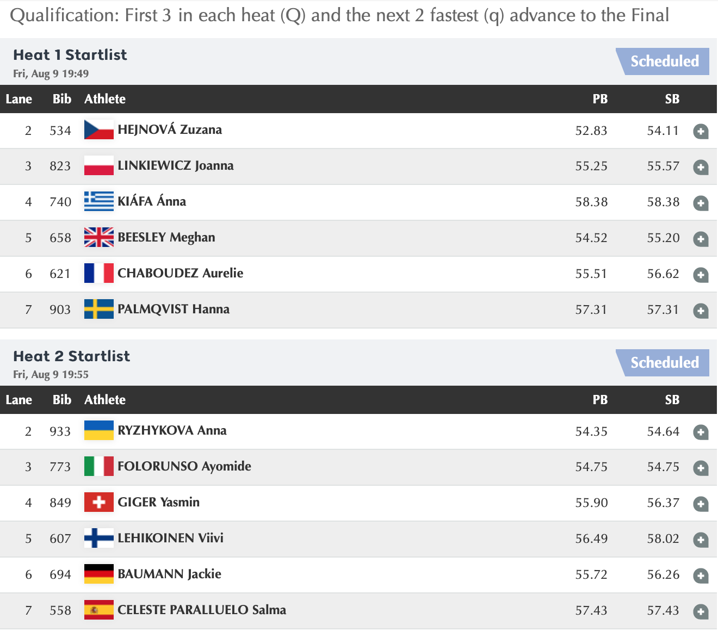Click plus icon in Beesley Meghan row
Viewport: 718px width, 631px height.
[701, 239]
